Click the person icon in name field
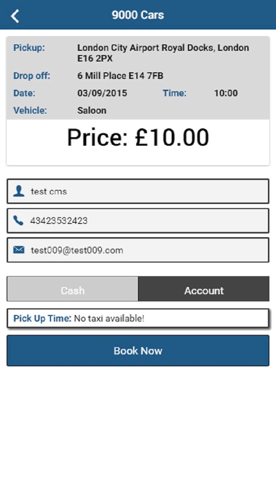Image resolution: width=276 pixels, height=492 pixels. pyautogui.click(x=19, y=191)
